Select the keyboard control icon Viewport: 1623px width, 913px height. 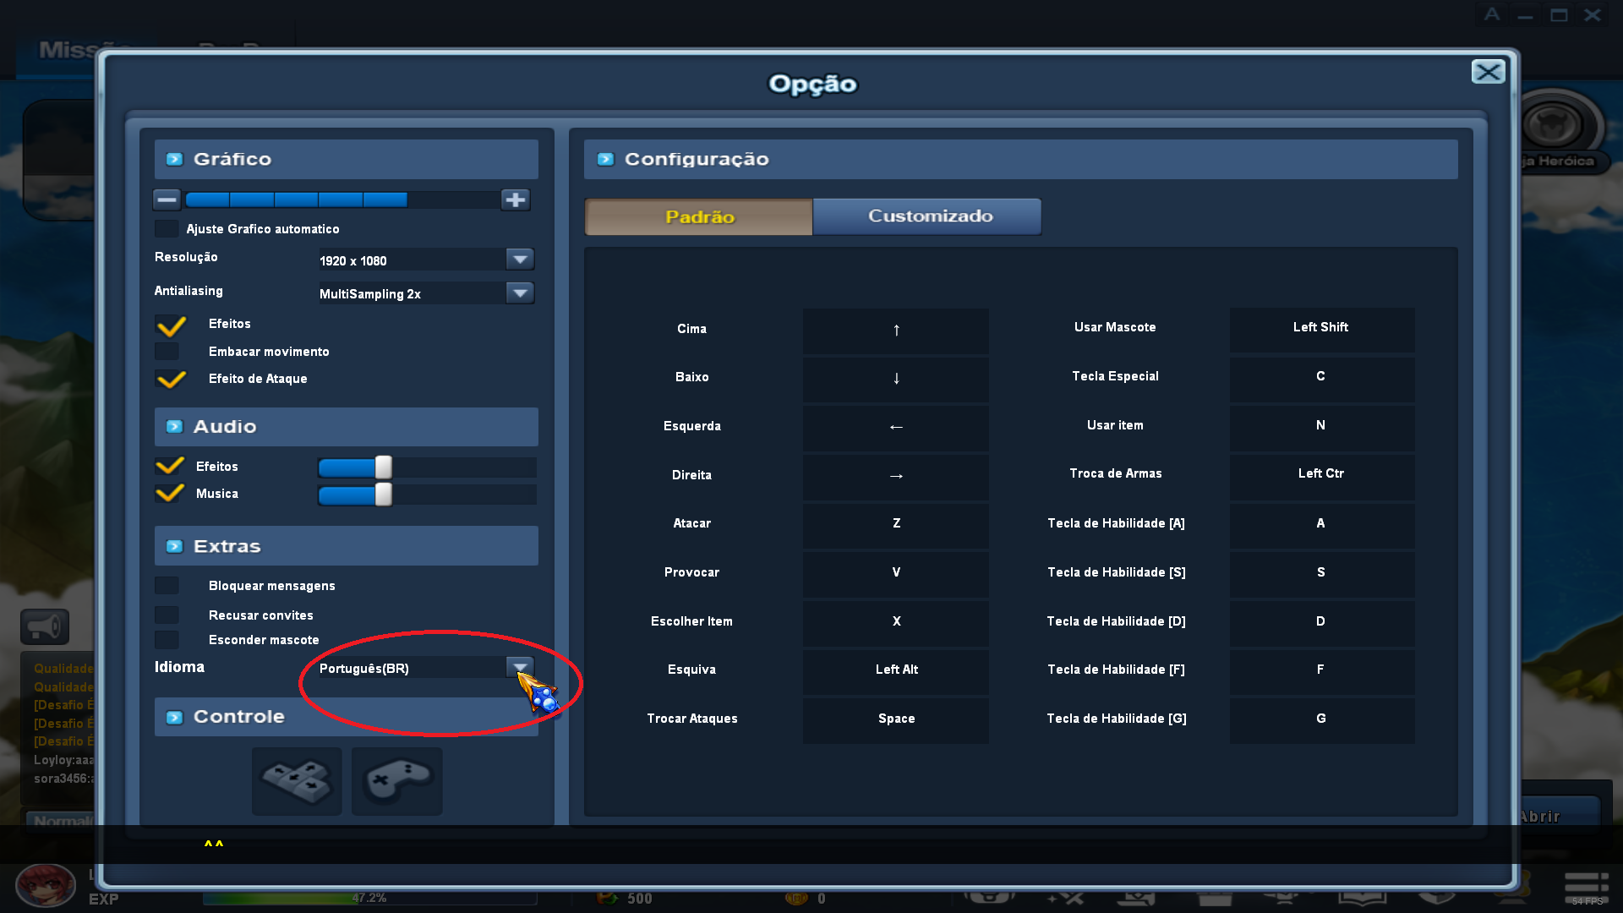(297, 780)
